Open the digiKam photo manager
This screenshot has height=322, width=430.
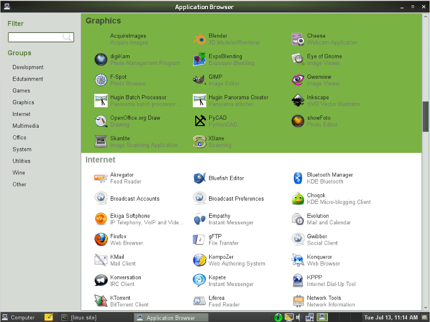coord(101,60)
